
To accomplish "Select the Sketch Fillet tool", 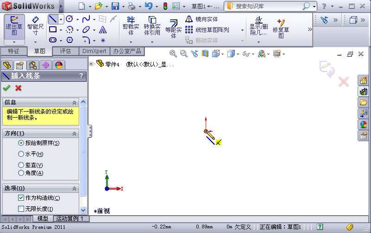I will coord(86,40).
